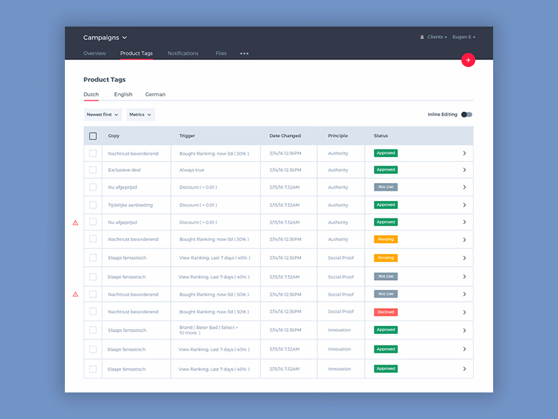Click warning triangle beside Nachtrust Social Proof row

tap(75, 294)
